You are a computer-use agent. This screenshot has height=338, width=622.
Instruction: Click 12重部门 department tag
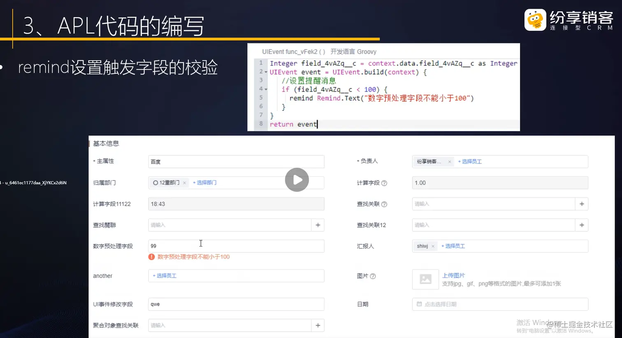pos(169,183)
